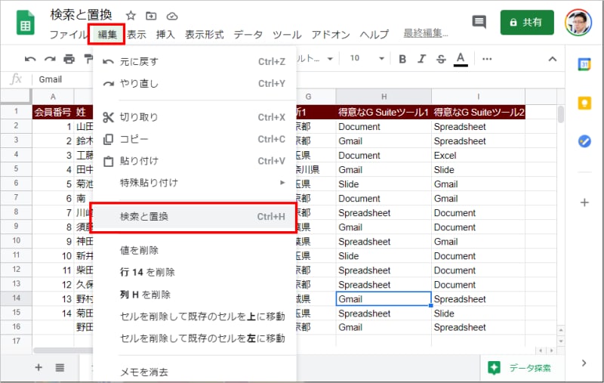Click scroll right arrow near horizontal scrollbar
This screenshot has height=383, width=604.
552,351
